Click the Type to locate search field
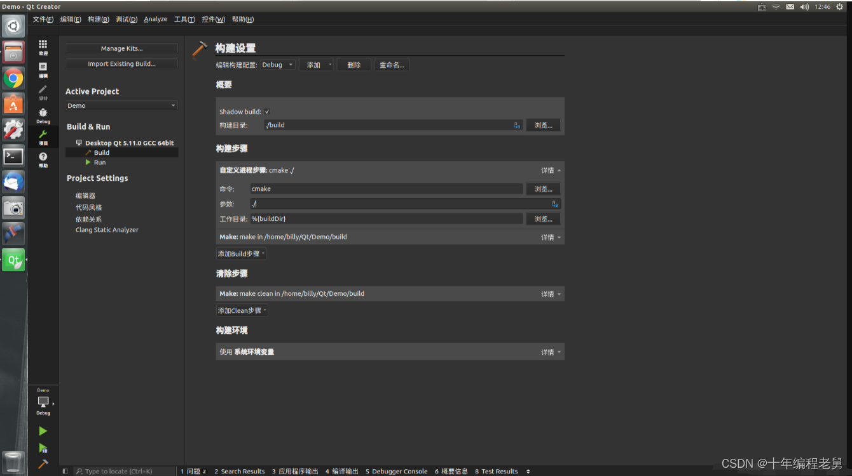The height and width of the screenshot is (476, 852). 125,471
